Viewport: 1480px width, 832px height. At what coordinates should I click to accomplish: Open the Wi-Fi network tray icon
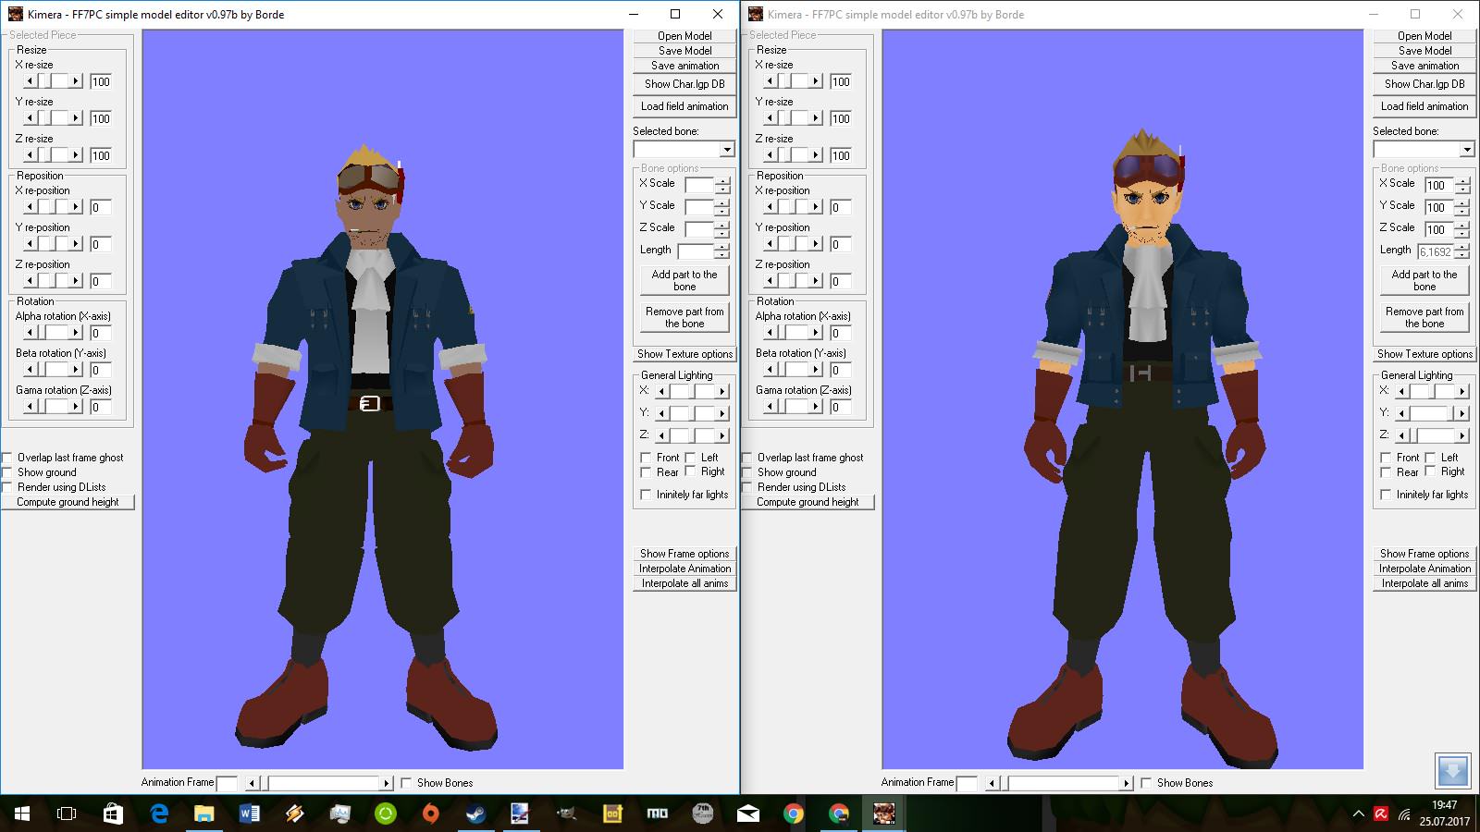(x=1405, y=814)
